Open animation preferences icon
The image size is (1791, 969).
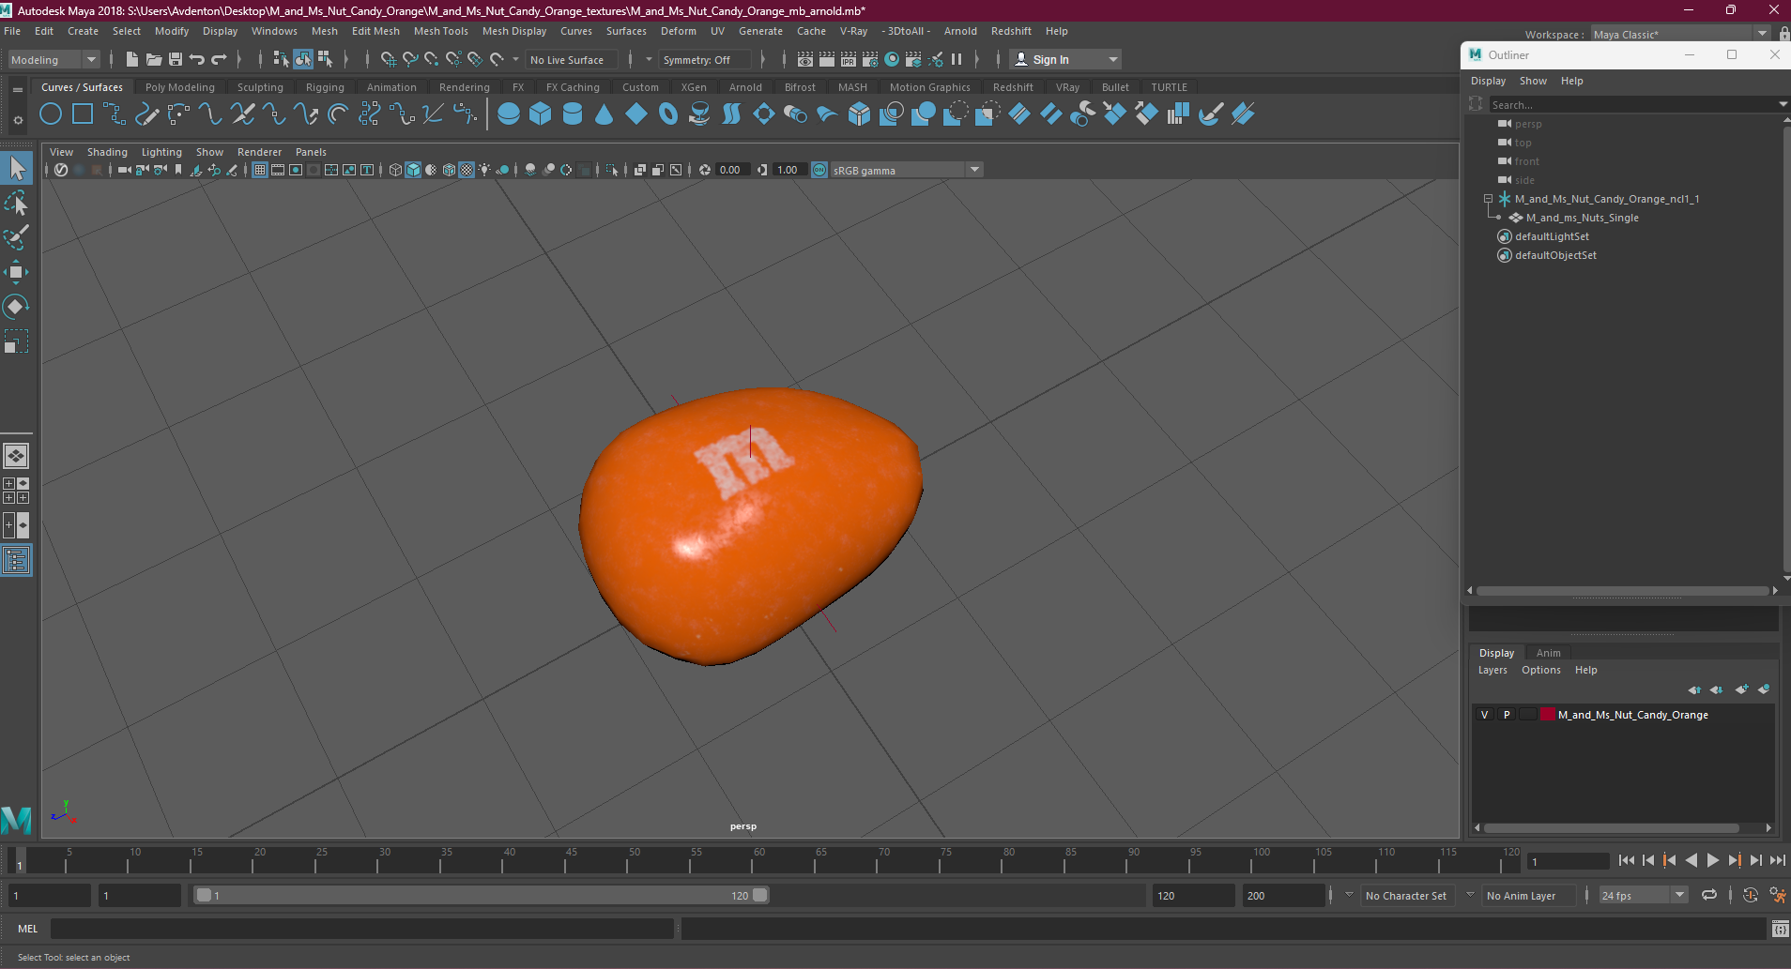click(x=1777, y=896)
